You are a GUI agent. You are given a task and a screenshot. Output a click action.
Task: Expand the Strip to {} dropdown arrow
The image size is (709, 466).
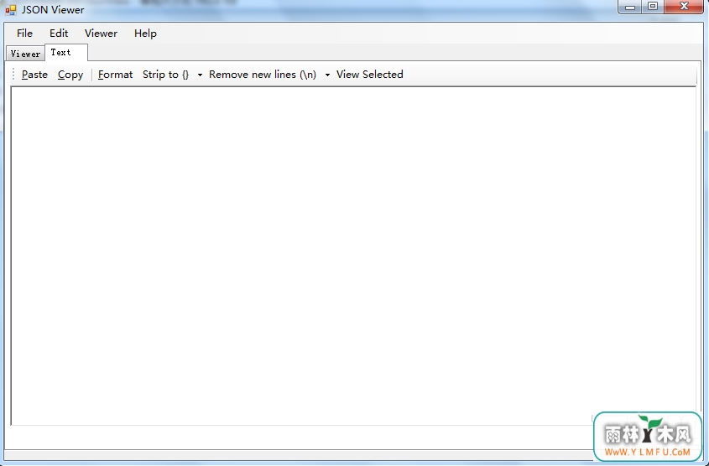(x=200, y=75)
